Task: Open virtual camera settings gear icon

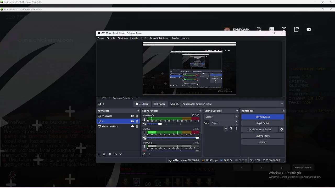Action: pyautogui.click(x=282, y=129)
